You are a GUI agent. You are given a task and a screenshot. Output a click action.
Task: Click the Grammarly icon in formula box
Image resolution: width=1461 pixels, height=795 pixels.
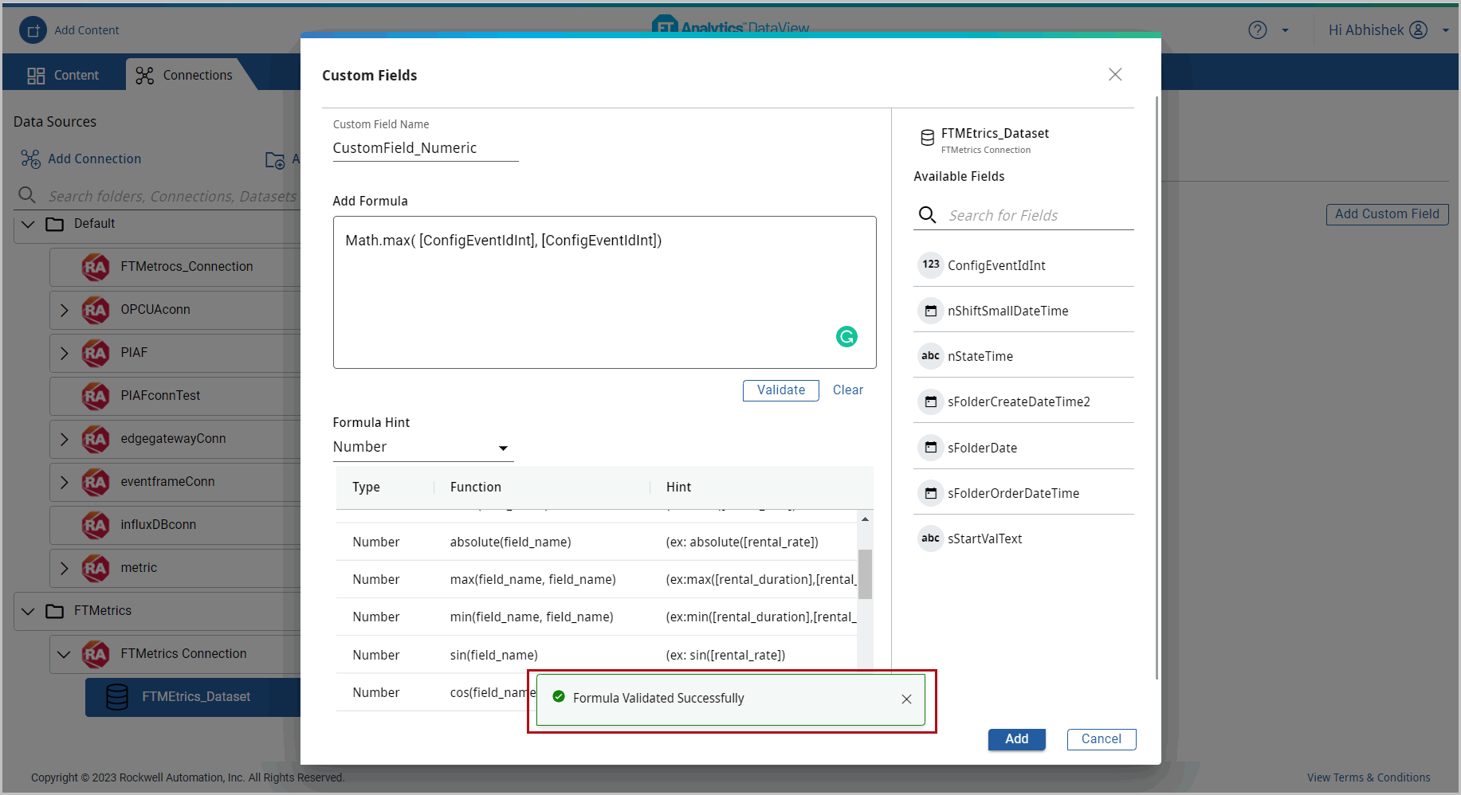click(x=846, y=337)
